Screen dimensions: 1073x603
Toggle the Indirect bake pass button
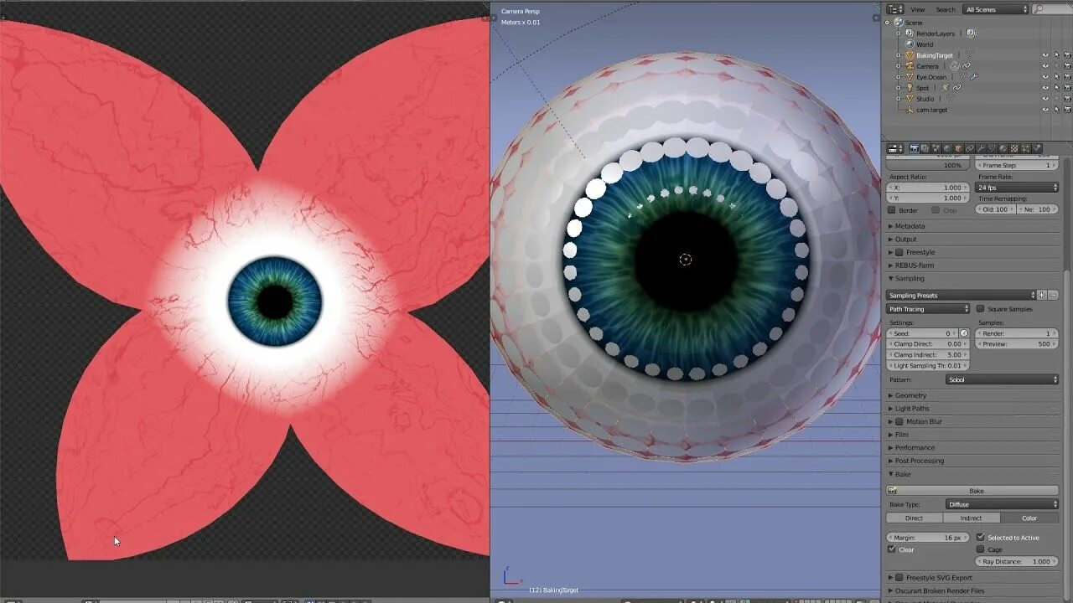pos(972,518)
